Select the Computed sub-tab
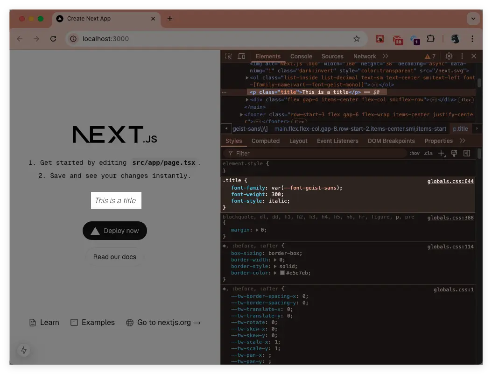Viewport: 492px width, 374px height. 266,141
